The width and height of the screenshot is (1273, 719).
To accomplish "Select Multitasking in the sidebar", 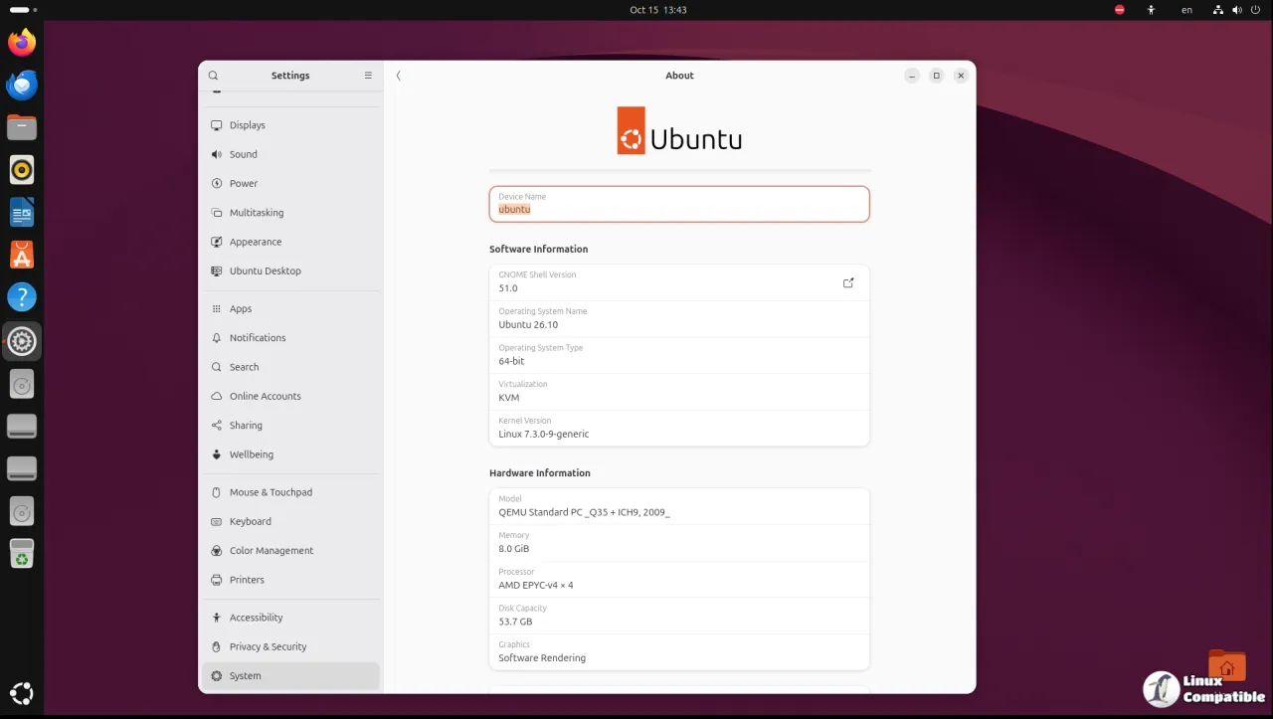I will click(290, 213).
